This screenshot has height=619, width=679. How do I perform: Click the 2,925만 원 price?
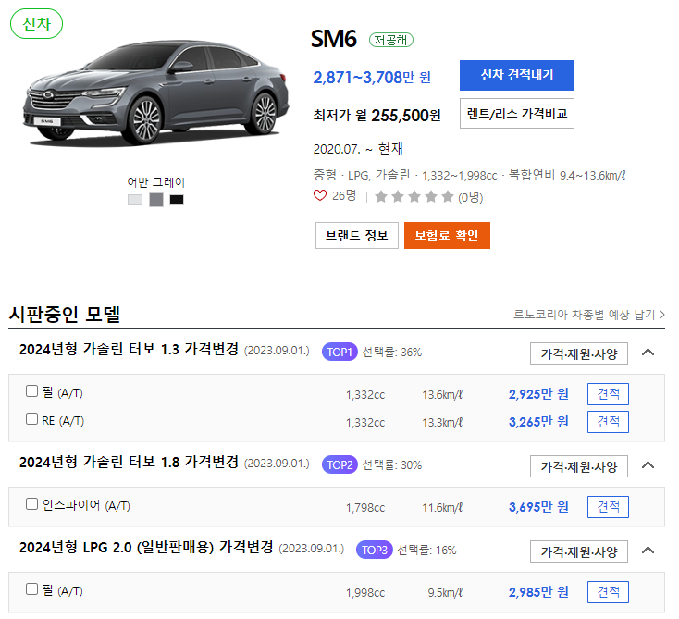click(538, 394)
